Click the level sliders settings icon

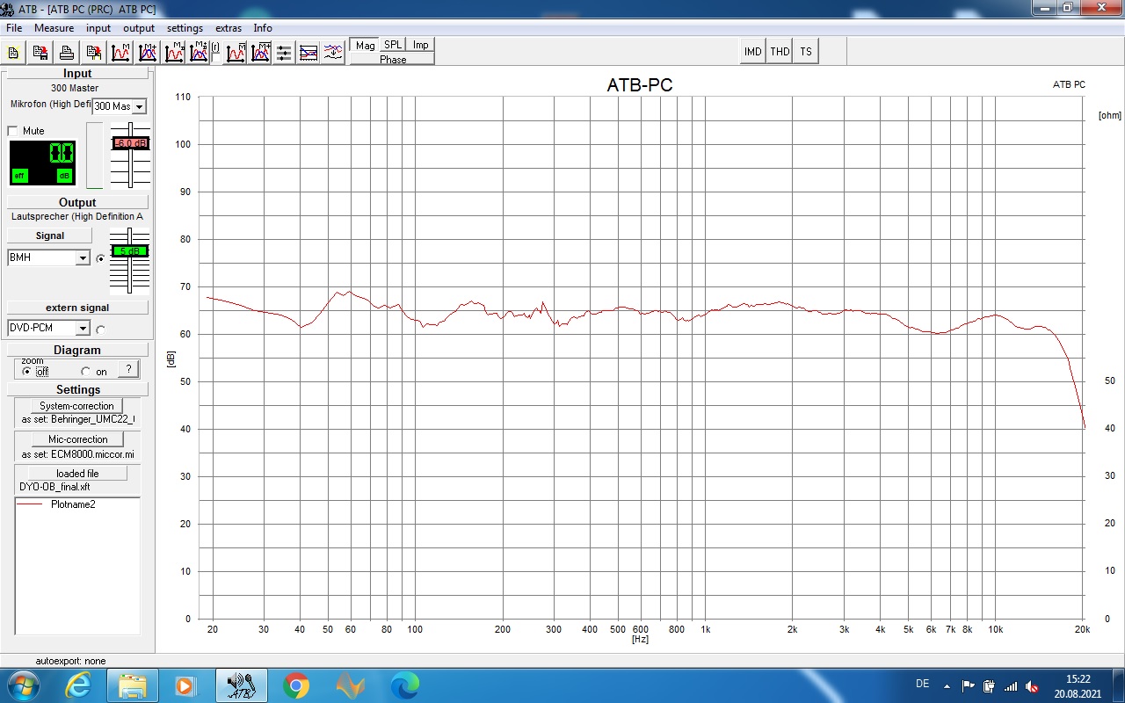(284, 53)
